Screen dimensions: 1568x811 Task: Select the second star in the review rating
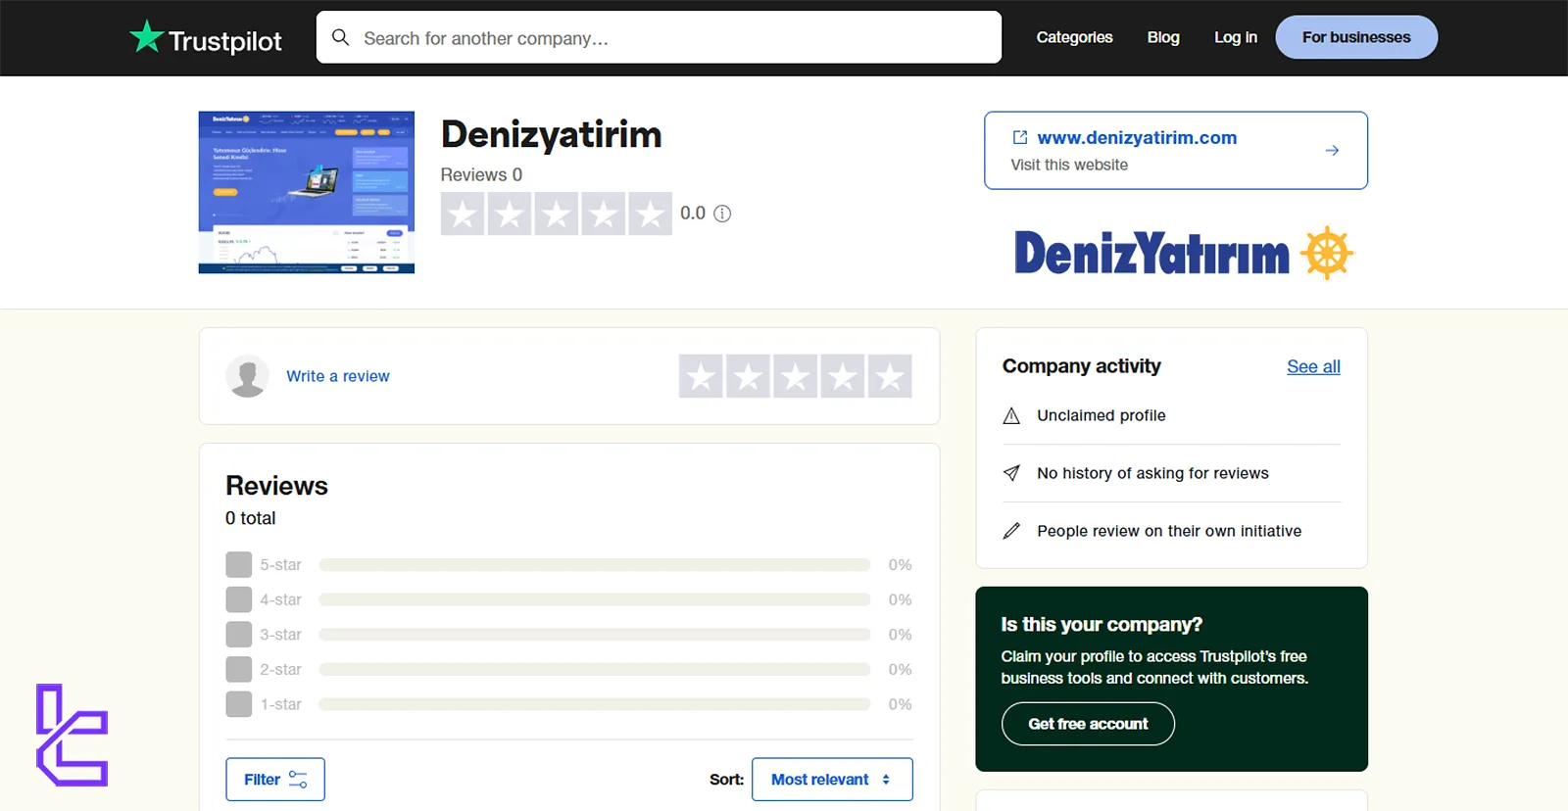click(x=748, y=376)
